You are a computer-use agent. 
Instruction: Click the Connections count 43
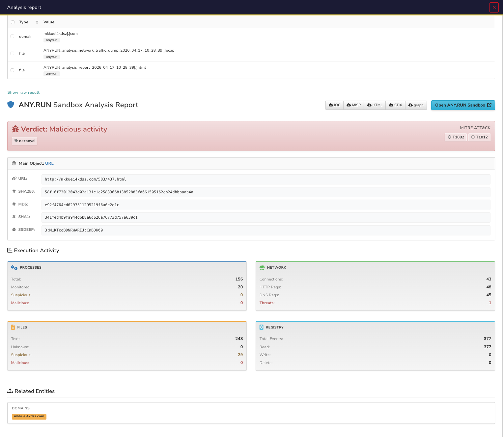(489, 279)
